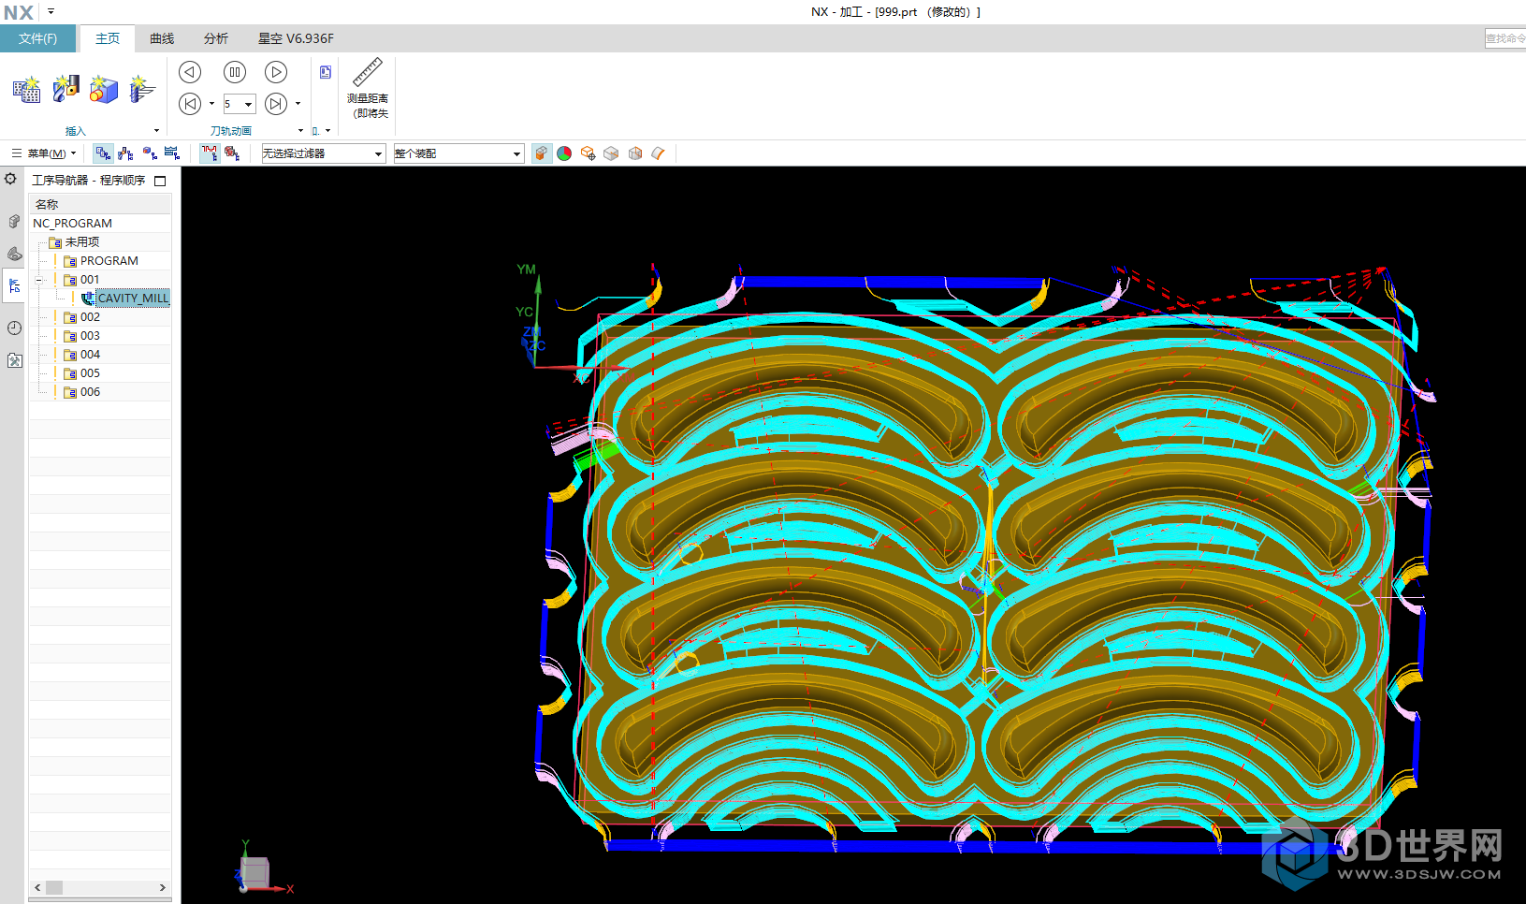Image resolution: width=1526 pixels, height=904 pixels.
Task: Expand the 刀轨动画 group options arrow
Action: point(300,131)
